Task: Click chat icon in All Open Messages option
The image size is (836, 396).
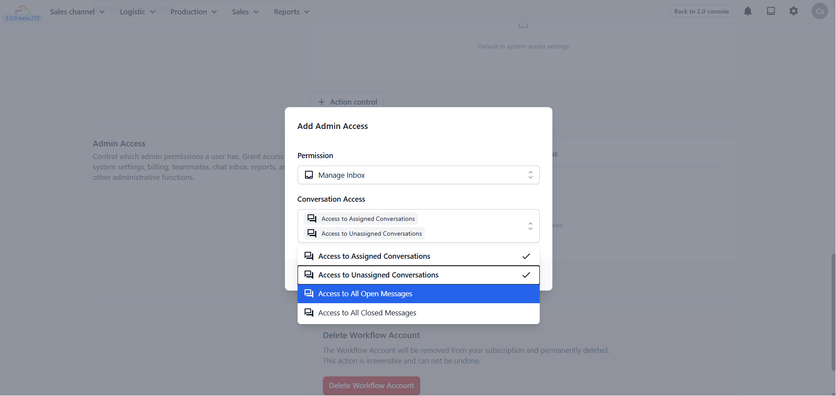Action: [x=309, y=294]
